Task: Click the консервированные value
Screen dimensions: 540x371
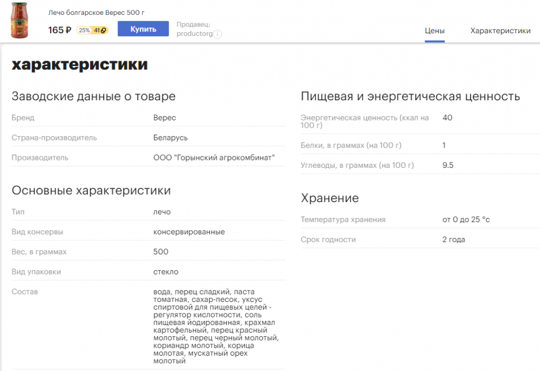Action: point(189,232)
